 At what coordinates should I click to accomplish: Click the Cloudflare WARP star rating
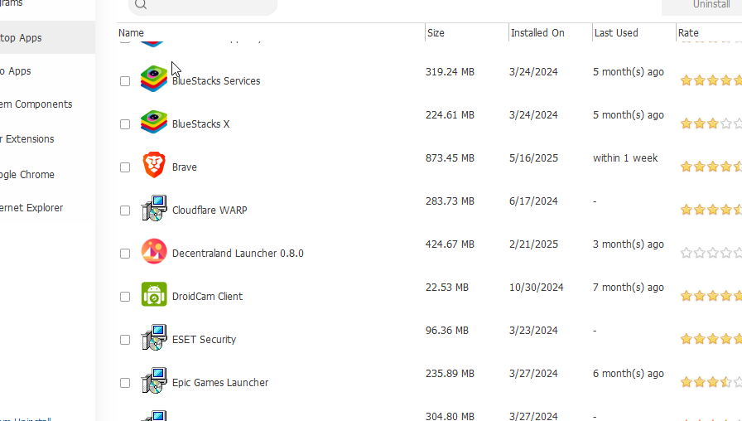coord(711,210)
